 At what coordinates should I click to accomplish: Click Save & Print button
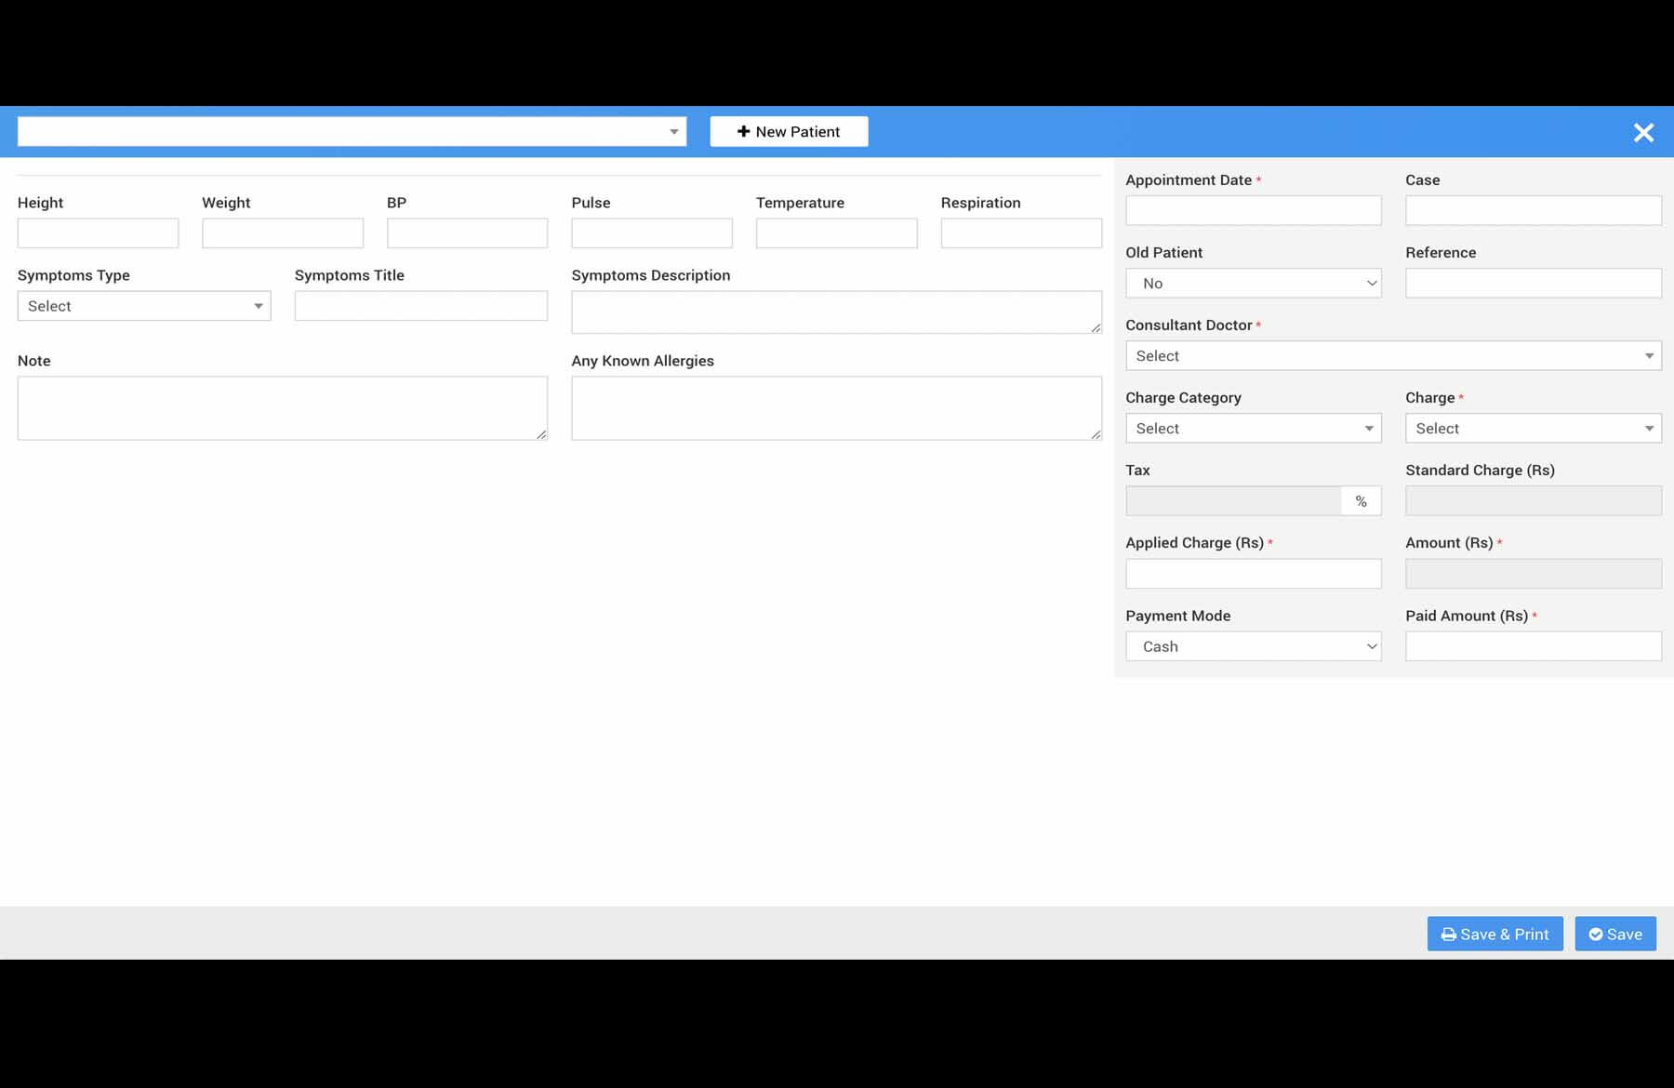tap(1495, 934)
